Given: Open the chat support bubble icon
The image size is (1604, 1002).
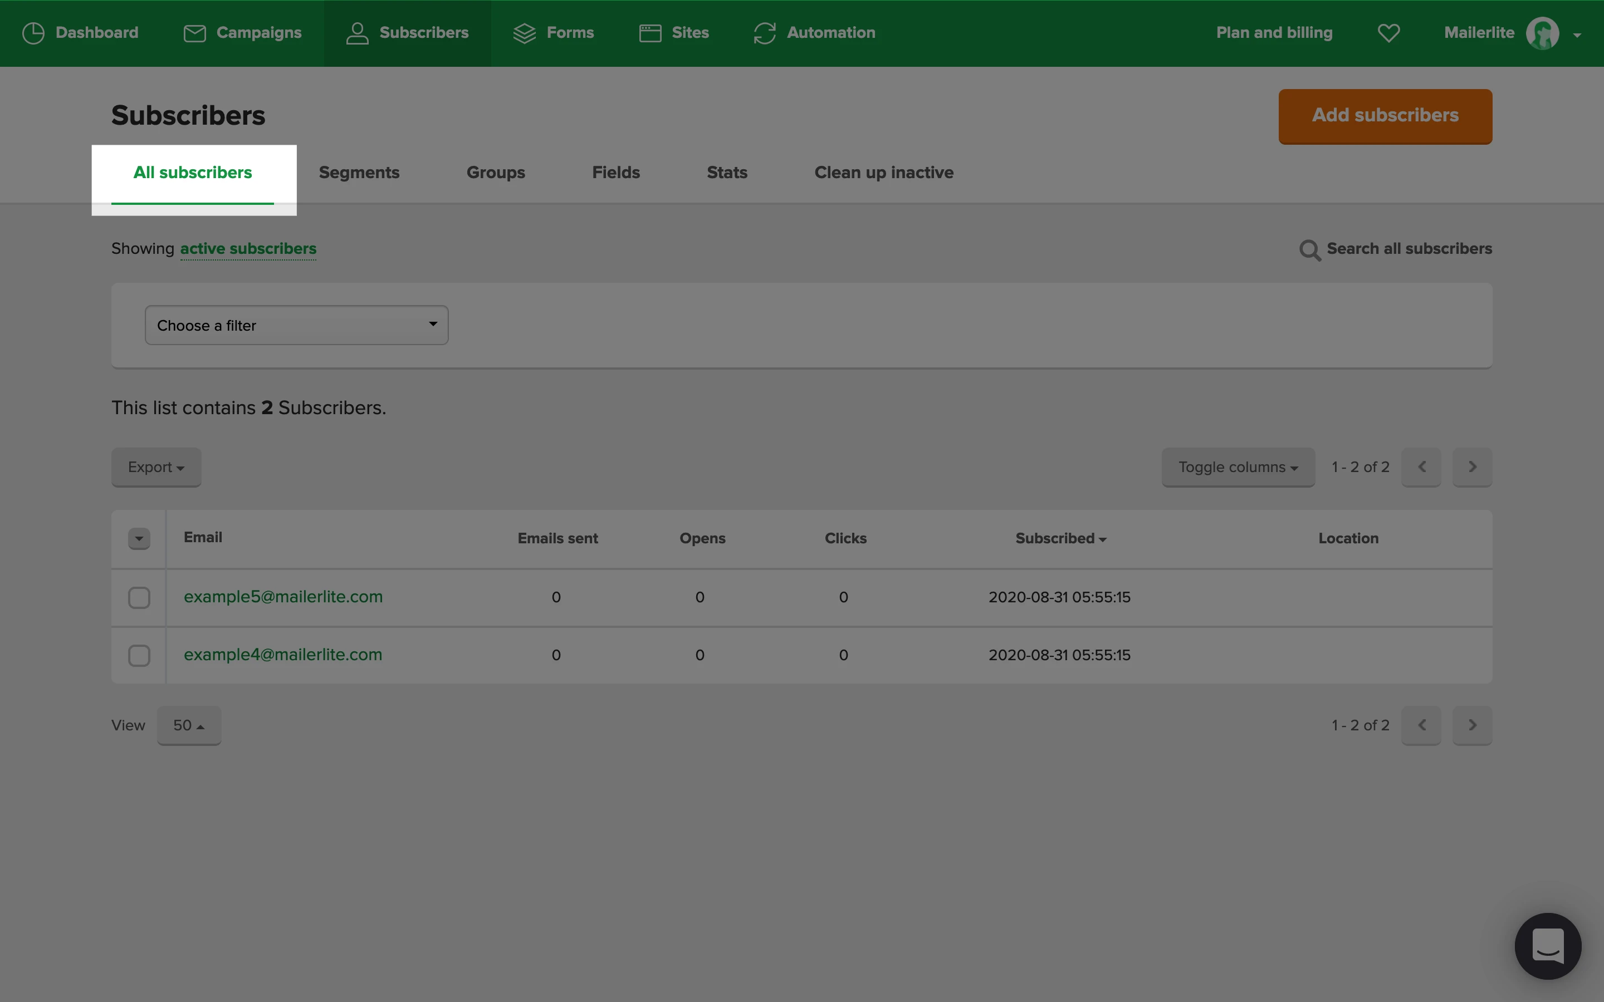Looking at the screenshot, I should [x=1548, y=946].
